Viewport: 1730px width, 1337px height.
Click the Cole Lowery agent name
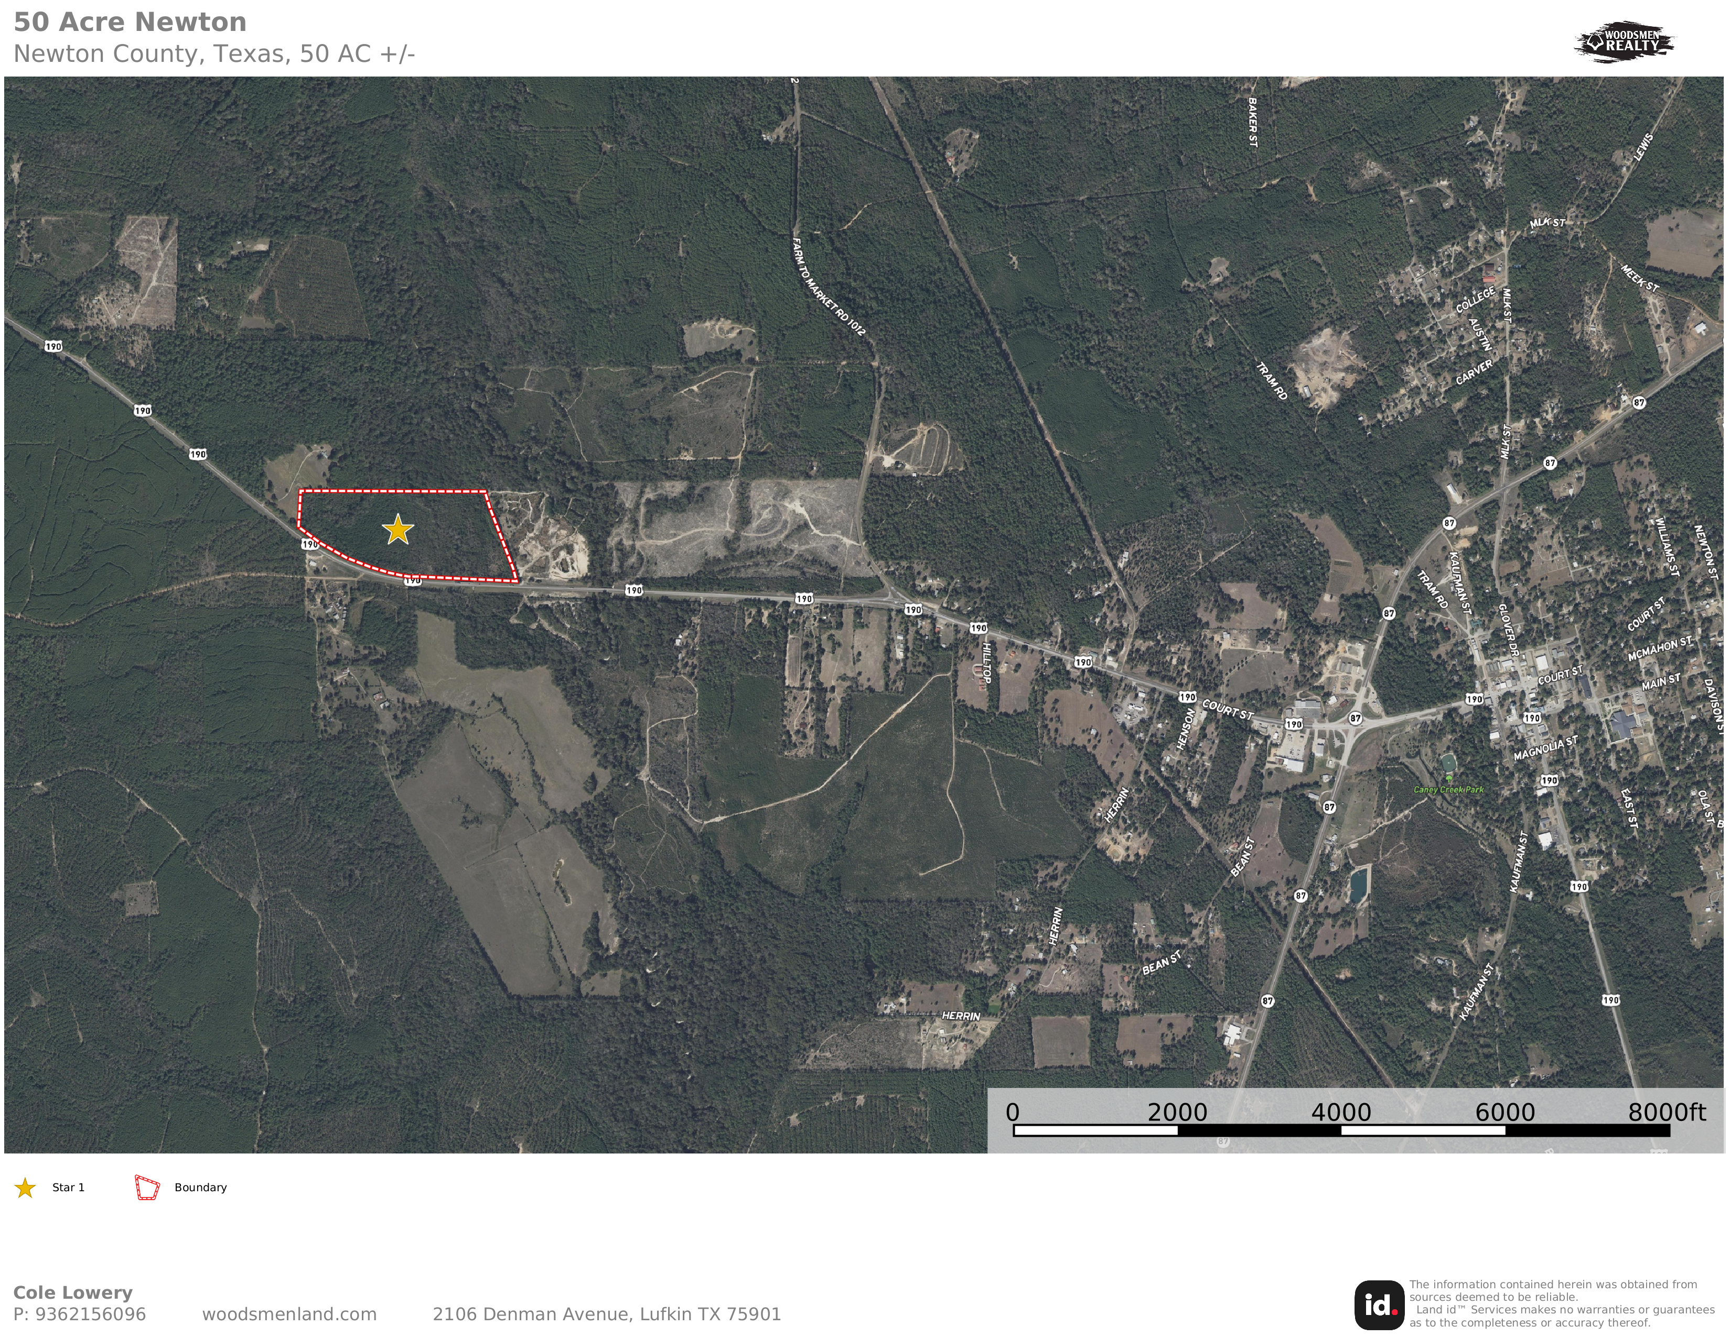[x=73, y=1292]
